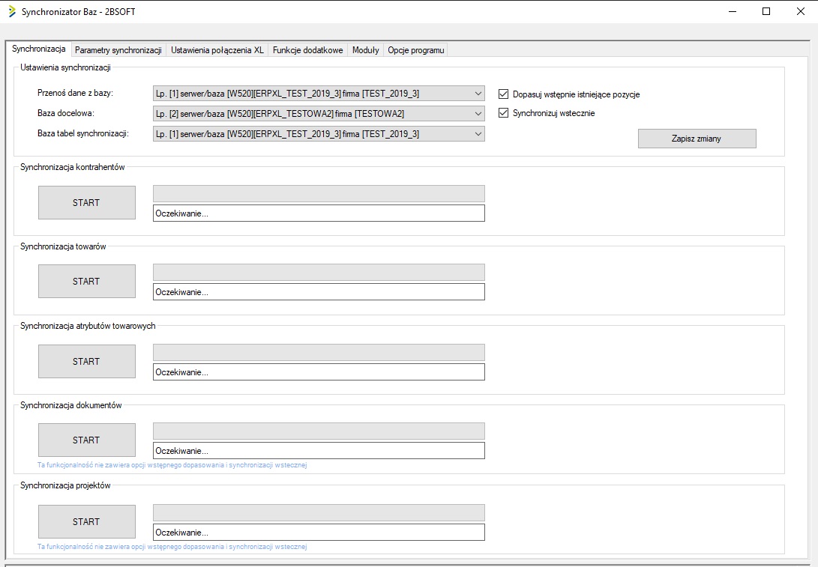Click the atrybutów towarowych progress bar
Screen dimensions: 818x567
[319, 352]
